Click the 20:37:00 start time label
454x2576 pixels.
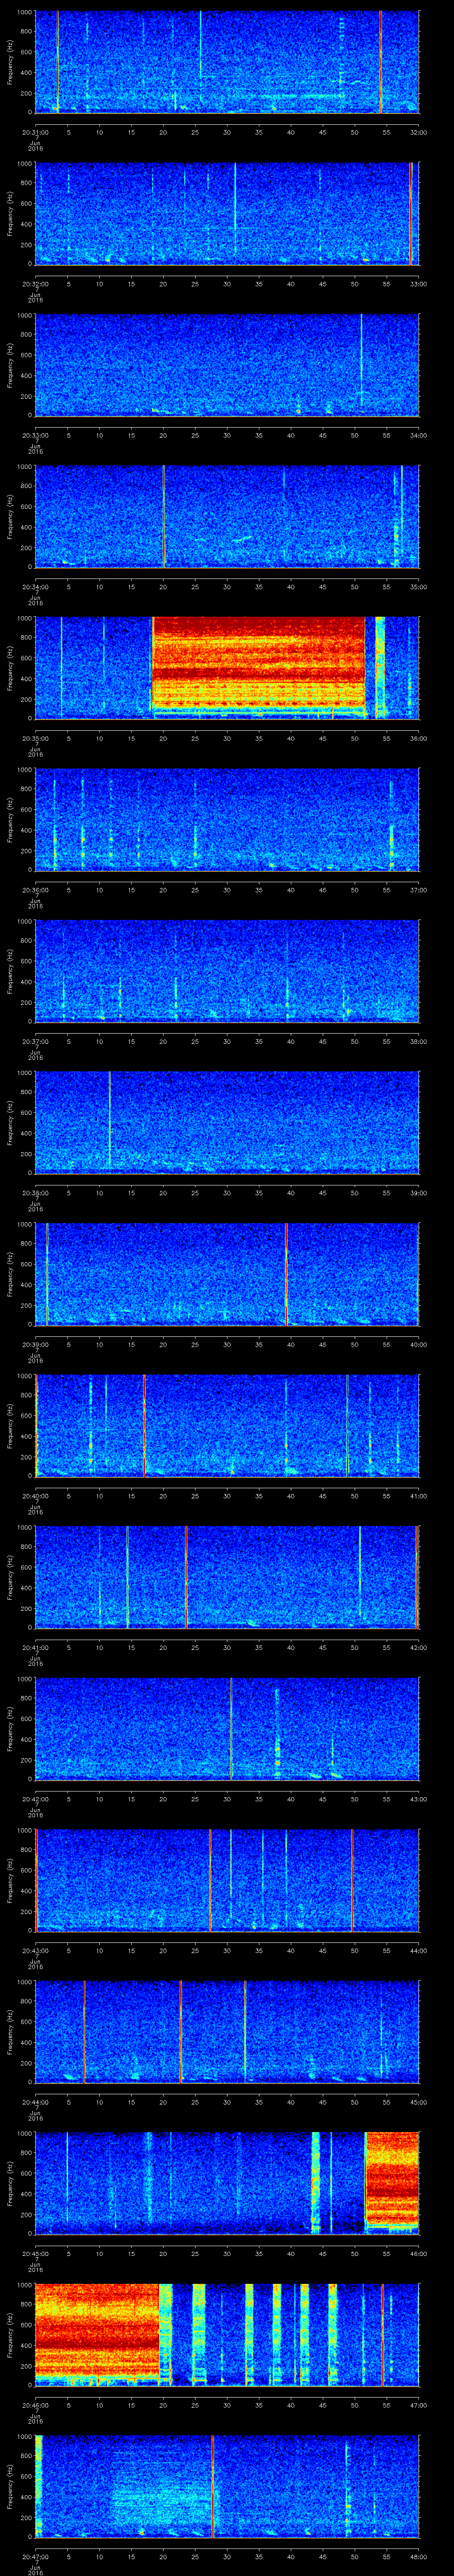(36, 1041)
